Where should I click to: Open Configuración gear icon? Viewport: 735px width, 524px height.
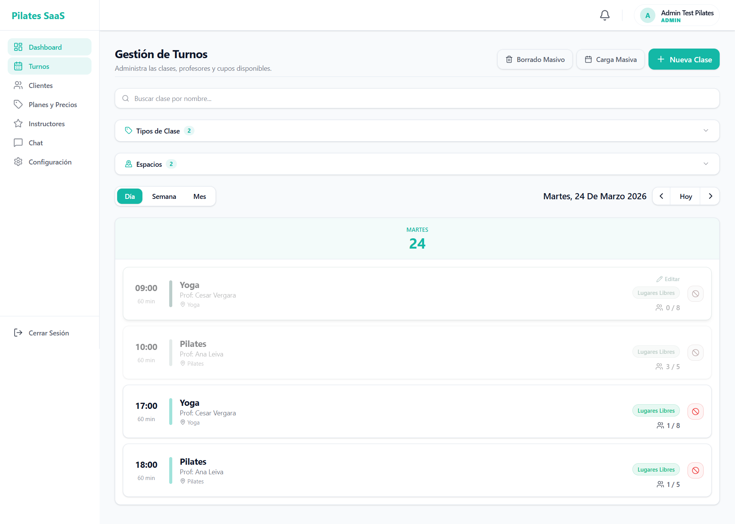point(18,162)
